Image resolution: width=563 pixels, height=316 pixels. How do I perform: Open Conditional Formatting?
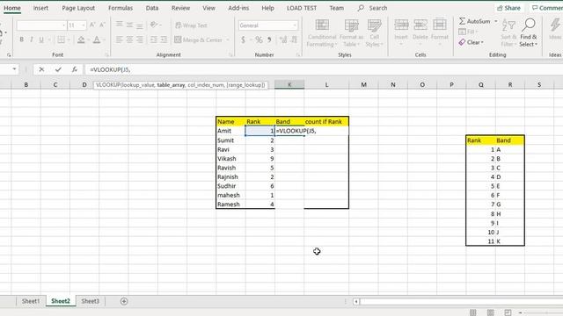[x=322, y=33]
